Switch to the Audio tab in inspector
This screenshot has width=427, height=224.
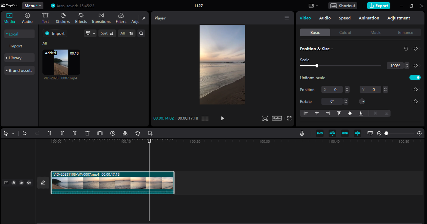pyautogui.click(x=325, y=18)
